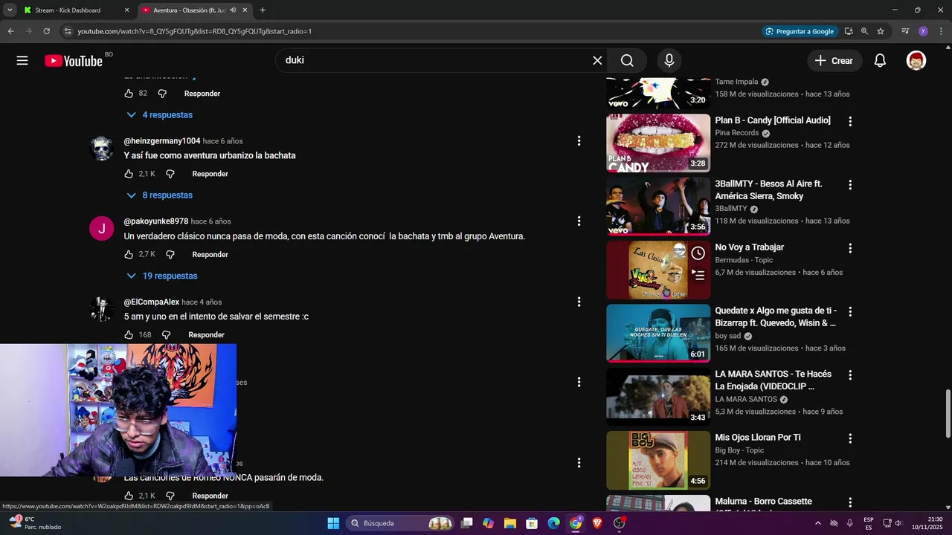This screenshot has height=535, width=952.
Task: Open the account avatar menu
Action: [916, 61]
